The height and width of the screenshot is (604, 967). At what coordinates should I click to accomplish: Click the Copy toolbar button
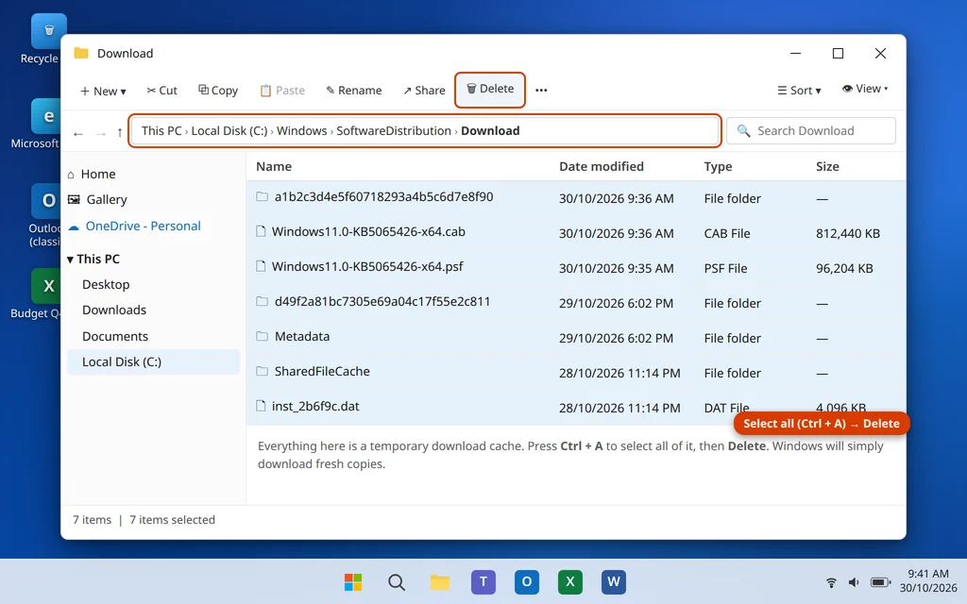[218, 91]
